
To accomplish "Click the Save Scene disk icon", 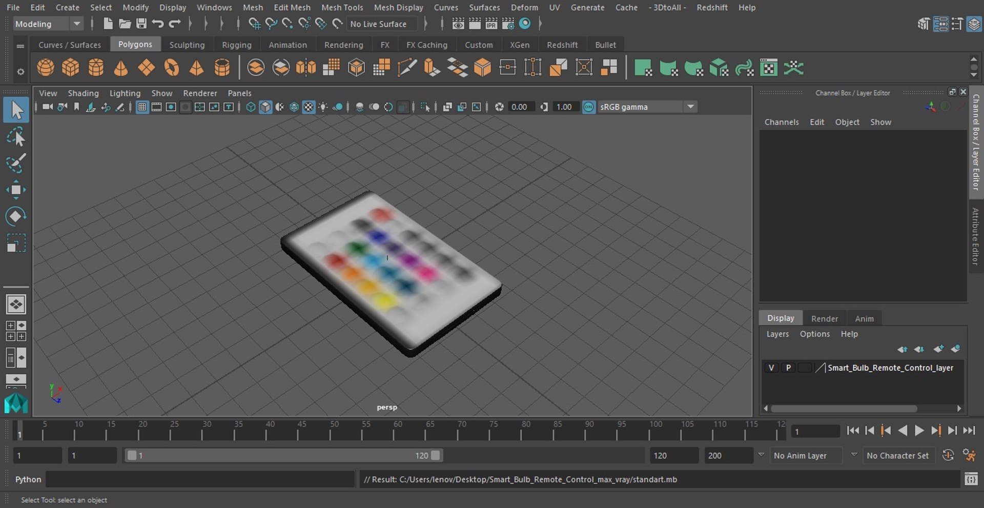I will pos(141,24).
